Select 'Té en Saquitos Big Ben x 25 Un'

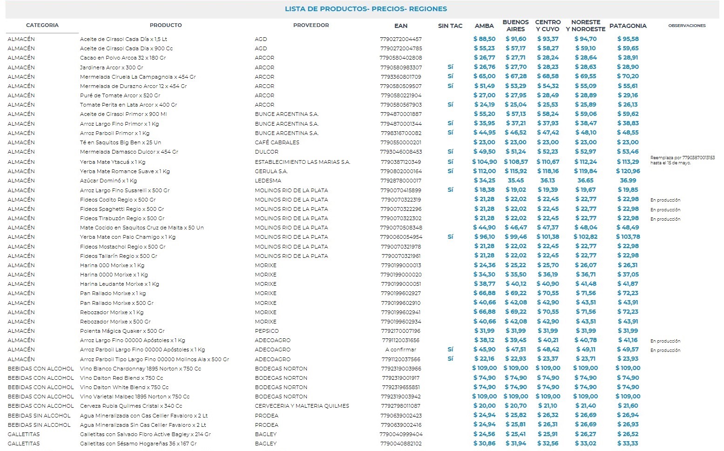121,142
